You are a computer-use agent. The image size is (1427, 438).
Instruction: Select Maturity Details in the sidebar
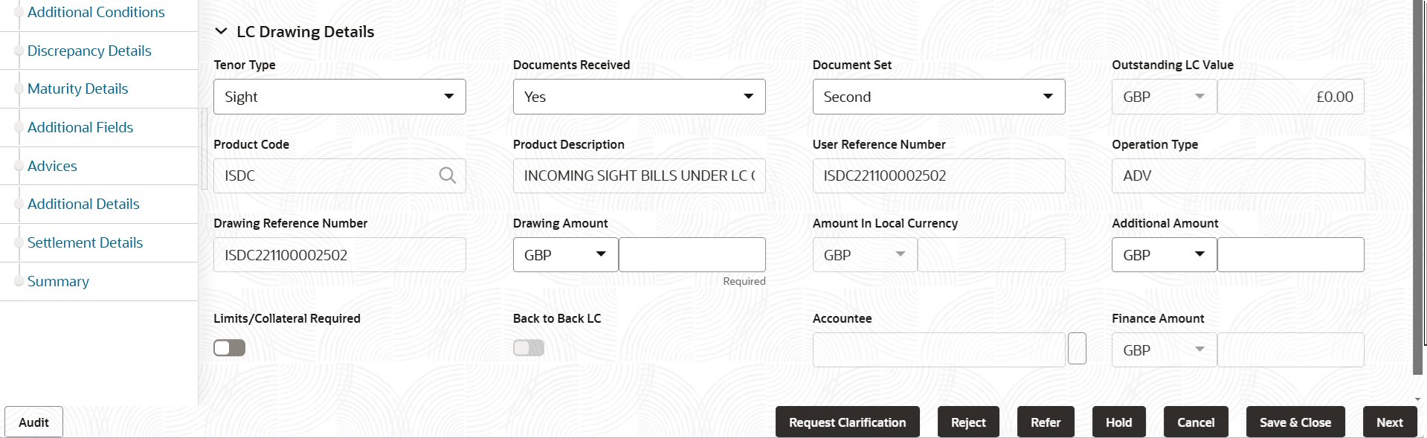[x=77, y=88]
